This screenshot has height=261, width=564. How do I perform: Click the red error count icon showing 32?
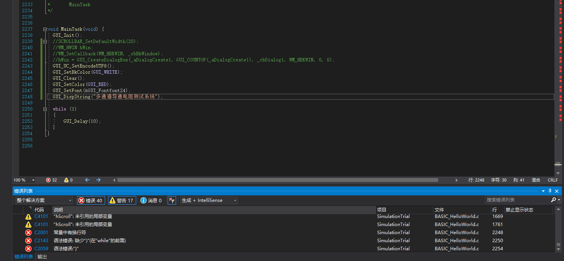48,180
